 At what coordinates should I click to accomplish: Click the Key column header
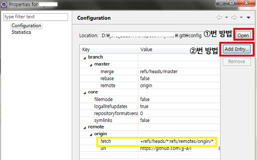(x=109, y=50)
